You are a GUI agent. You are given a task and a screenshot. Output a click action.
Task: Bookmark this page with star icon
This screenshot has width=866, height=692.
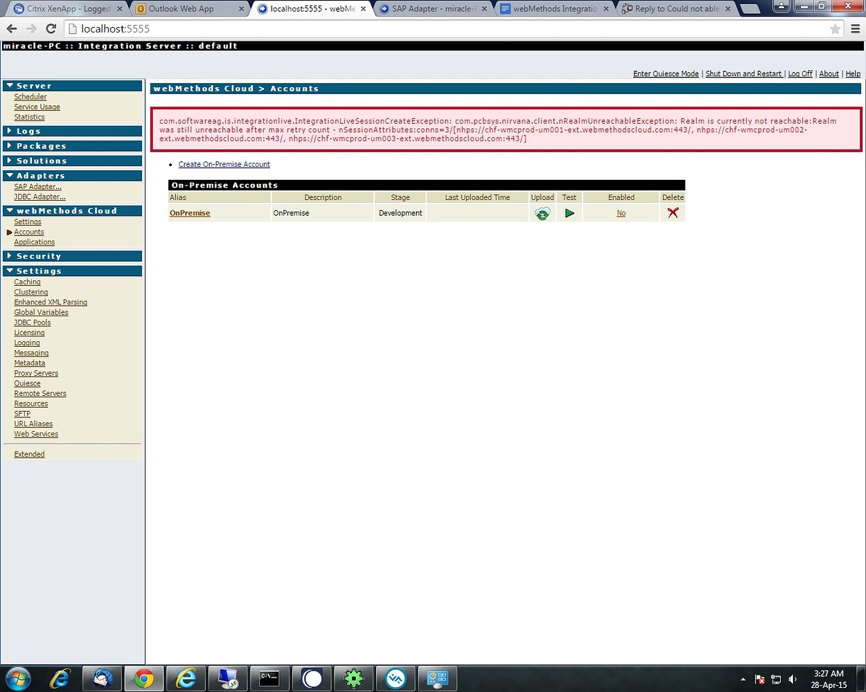click(835, 29)
